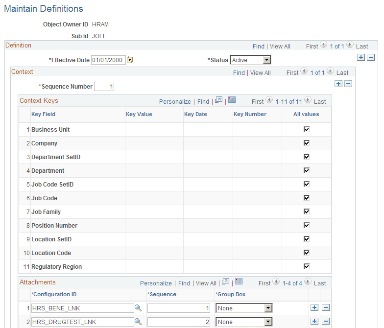The image size is (384, 328).
Task: Toggle All values for Job Code row
Action: tap(307, 198)
